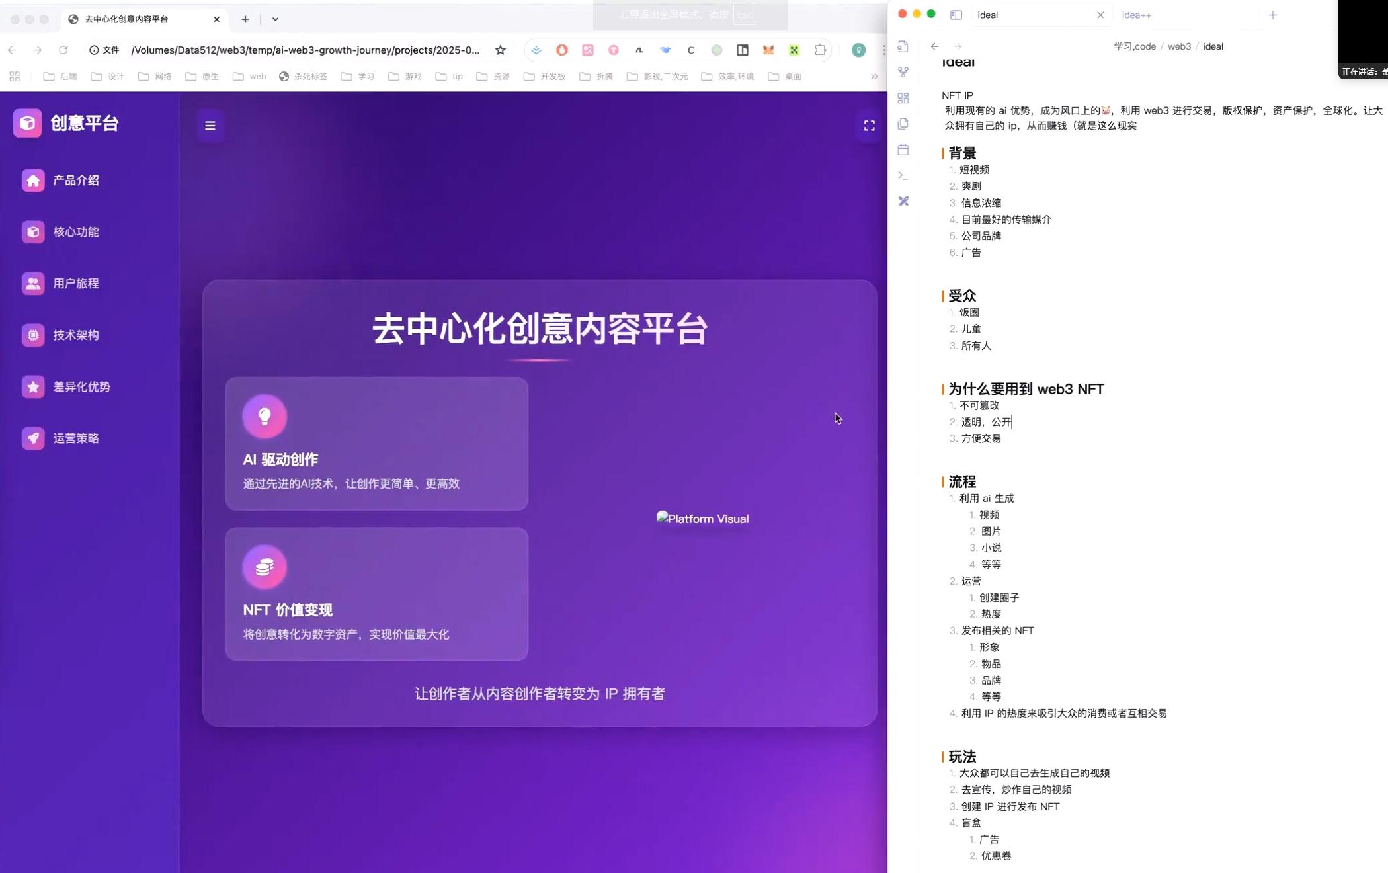Image resolution: width=1388 pixels, height=873 pixels.
Task: Toggle the hamburger menu in the web page header
Action: 210,126
